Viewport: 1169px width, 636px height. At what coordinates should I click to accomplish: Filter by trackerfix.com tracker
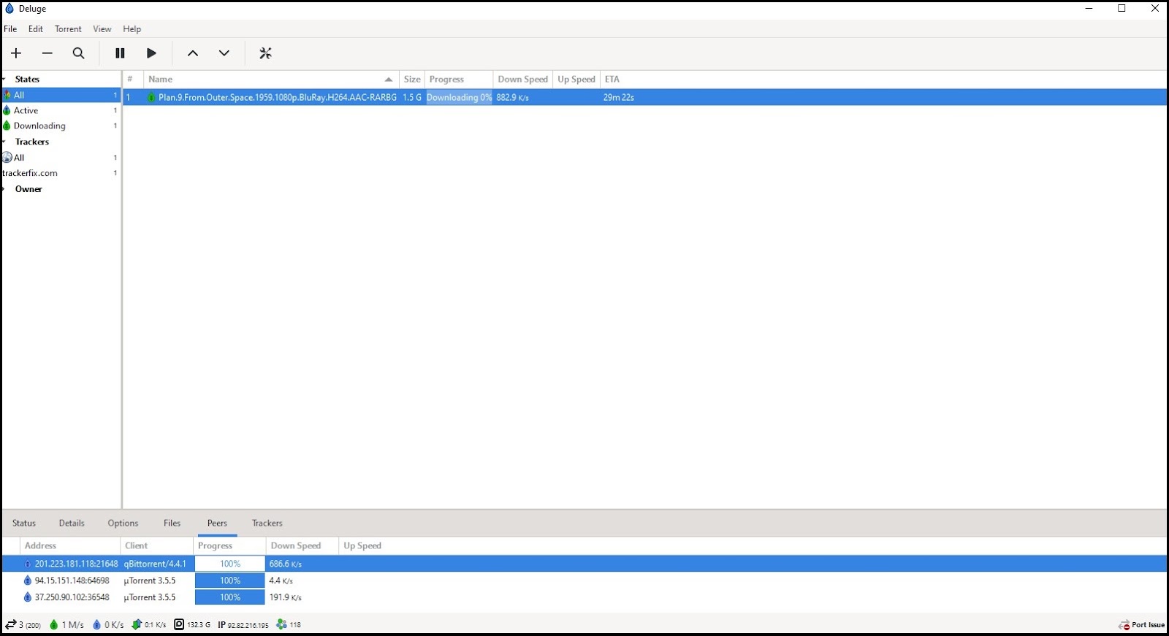coord(61,174)
